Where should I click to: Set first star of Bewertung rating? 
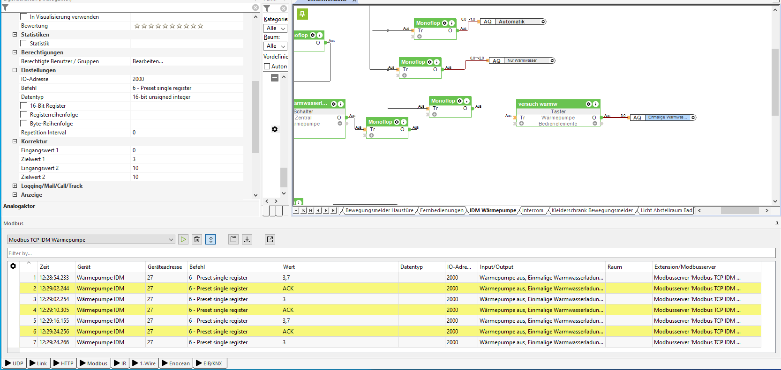coord(137,26)
